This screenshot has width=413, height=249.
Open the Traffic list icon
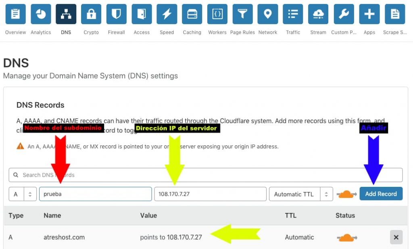pyautogui.click(x=293, y=14)
